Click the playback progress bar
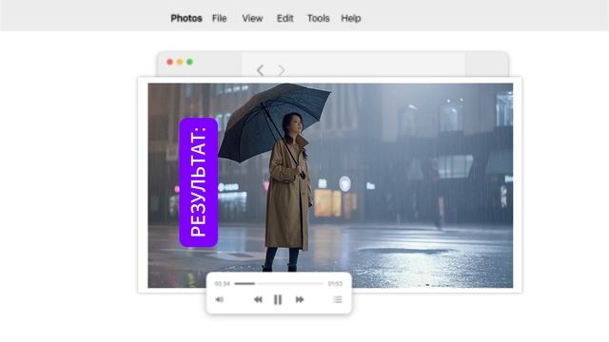Image resolution: width=609 pixels, height=342 pixels. click(279, 283)
